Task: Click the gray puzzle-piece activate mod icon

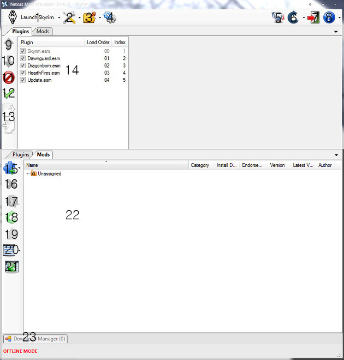Action: [x=11, y=184]
